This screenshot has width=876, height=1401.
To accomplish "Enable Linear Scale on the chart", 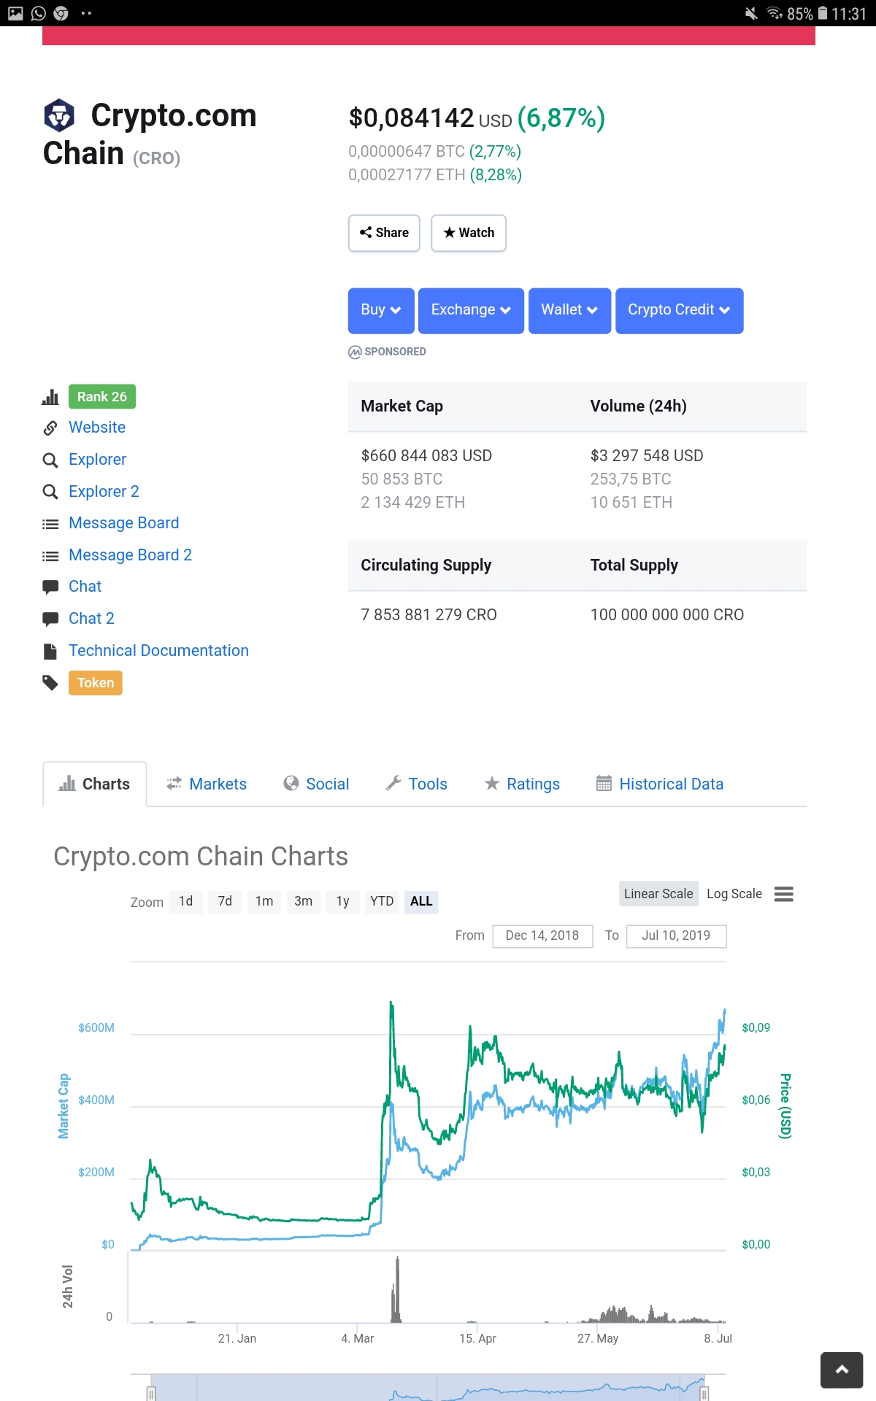I will [x=658, y=894].
